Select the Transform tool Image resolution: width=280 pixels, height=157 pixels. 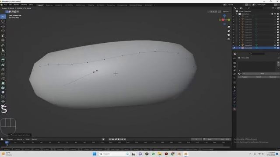coord(3,40)
